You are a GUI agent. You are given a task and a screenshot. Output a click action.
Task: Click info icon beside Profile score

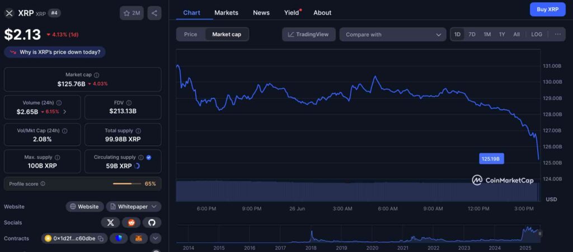pyautogui.click(x=43, y=184)
